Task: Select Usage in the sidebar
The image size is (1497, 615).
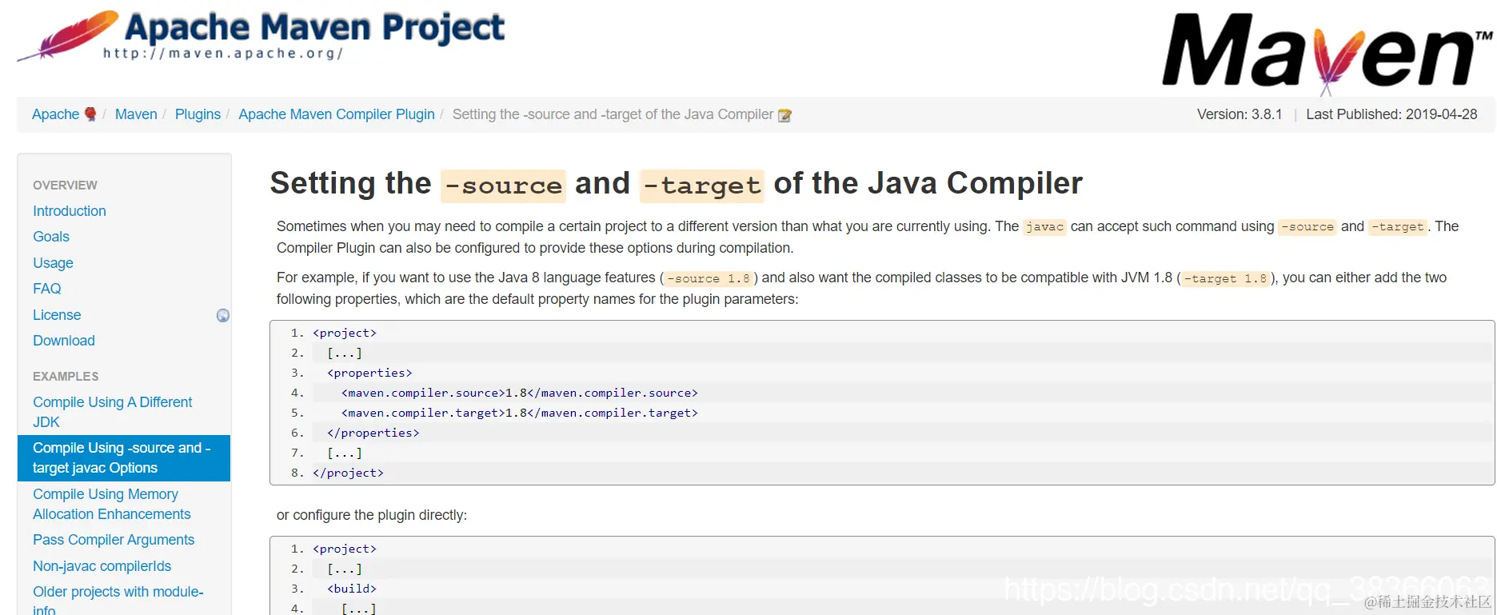Action: click(x=53, y=263)
